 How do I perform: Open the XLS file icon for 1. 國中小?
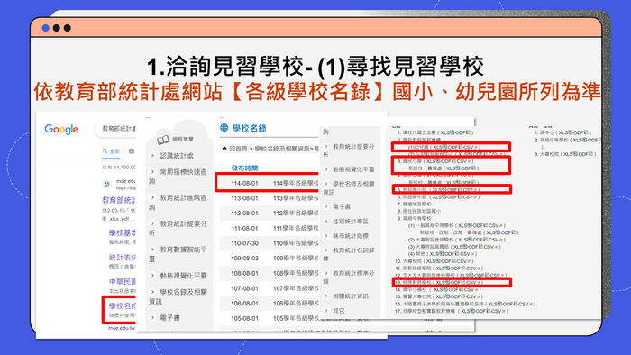click(x=571, y=132)
